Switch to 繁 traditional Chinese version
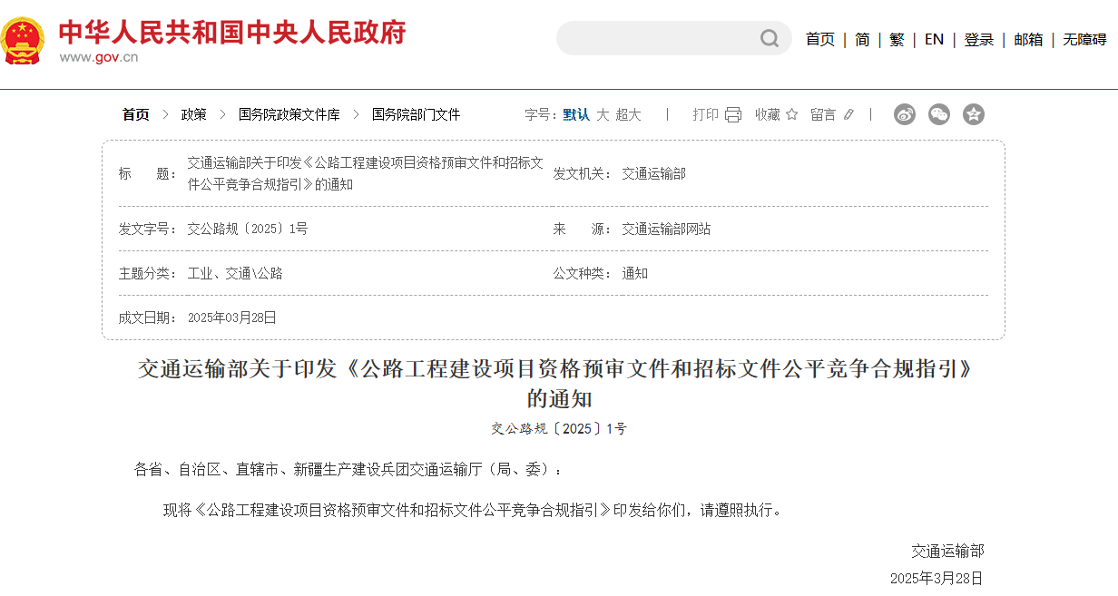Image resolution: width=1118 pixels, height=596 pixels. [x=897, y=40]
